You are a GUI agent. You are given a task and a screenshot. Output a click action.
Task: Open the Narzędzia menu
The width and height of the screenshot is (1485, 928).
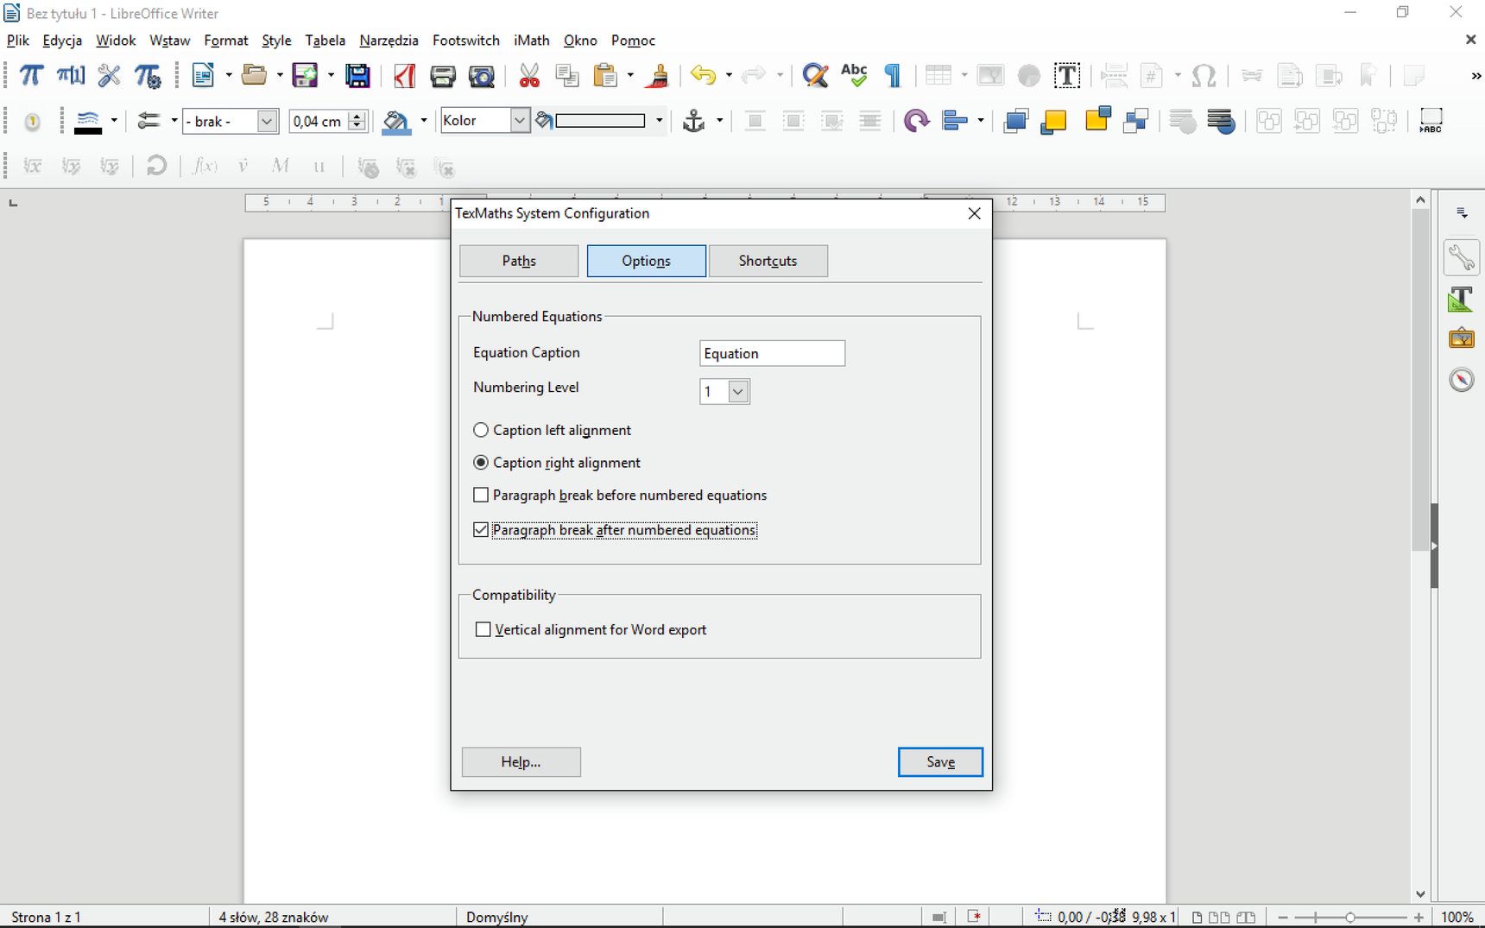pyautogui.click(x=389, y=41)
